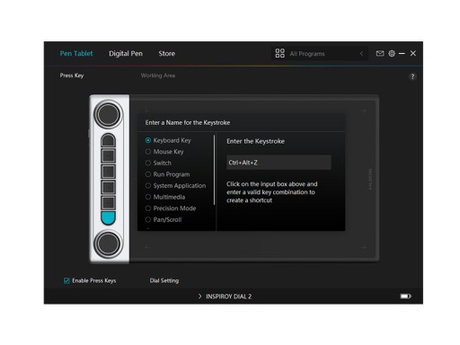The image size is (460, 345).
Task: Choose the Precision Mode radio option
Action: (x=148, y=208)
